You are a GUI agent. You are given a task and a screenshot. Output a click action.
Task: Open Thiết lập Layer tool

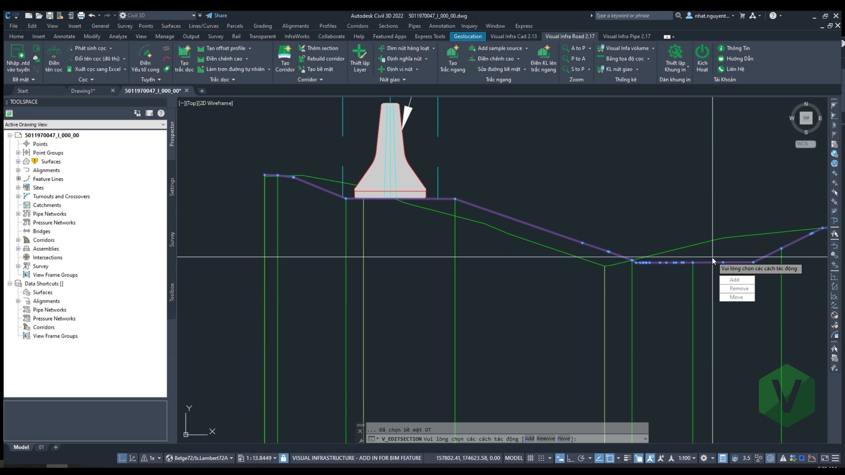coord(360,58)
